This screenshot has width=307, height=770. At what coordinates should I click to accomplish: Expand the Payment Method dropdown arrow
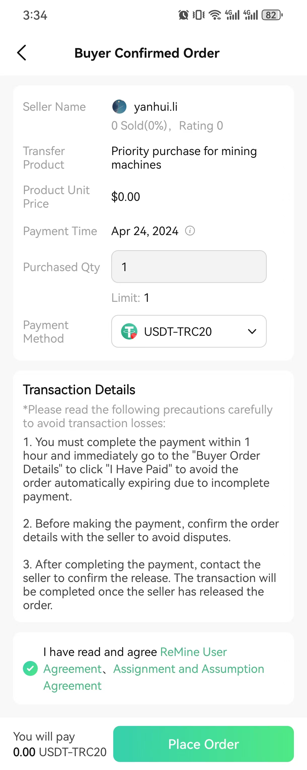252,332
